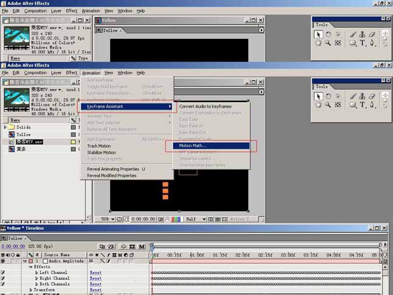Viewport: 393px width, 295px height.
Task: Select the Clone Stamp tool in front Tools palette
Action: coord(362,96)
